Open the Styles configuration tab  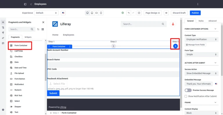[201, 21]
